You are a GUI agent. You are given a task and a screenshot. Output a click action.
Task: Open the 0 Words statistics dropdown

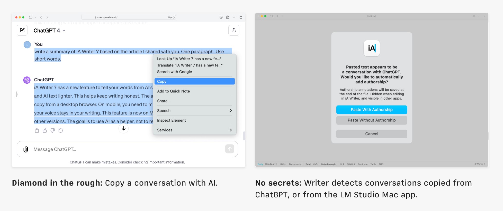480,164
